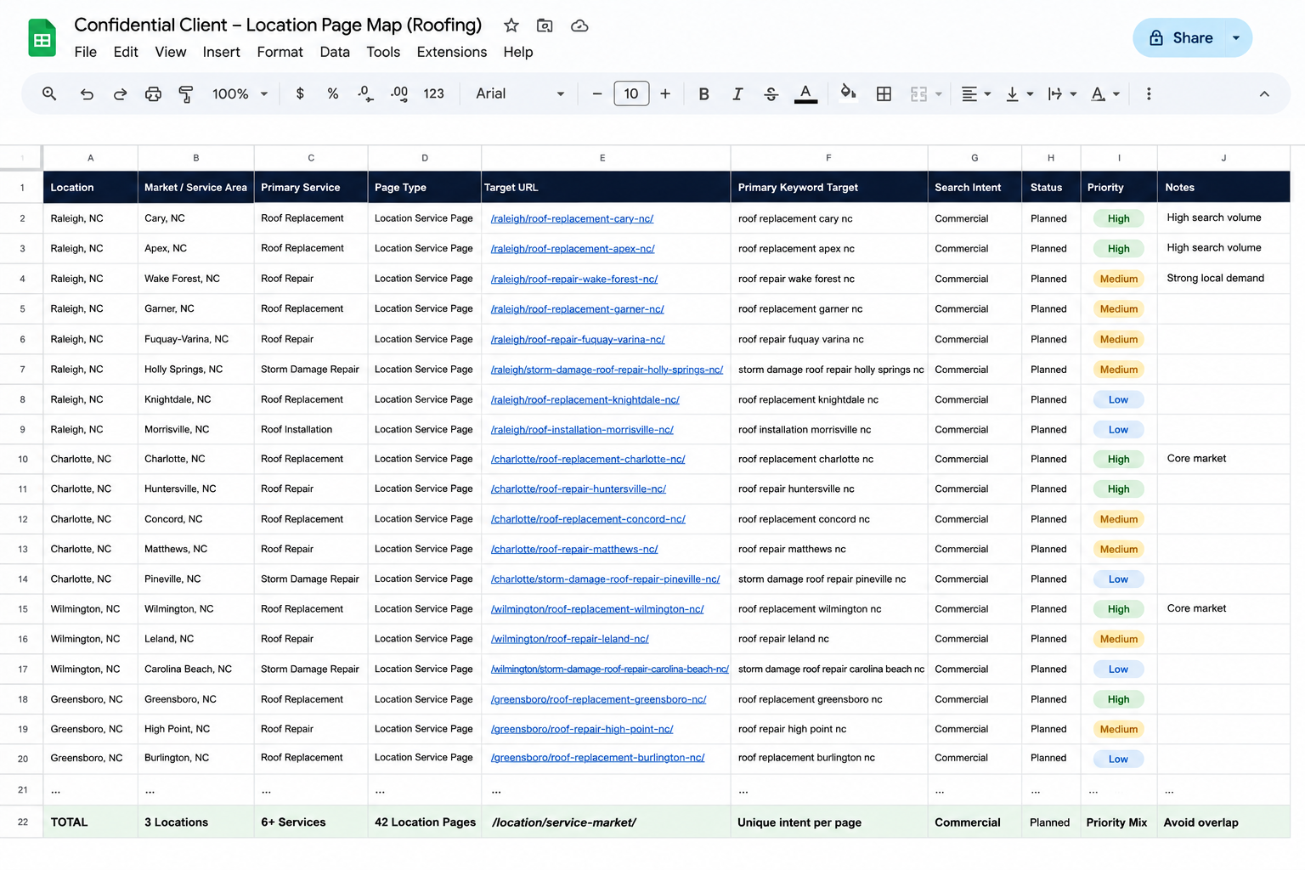Open the borders tool

884,93
